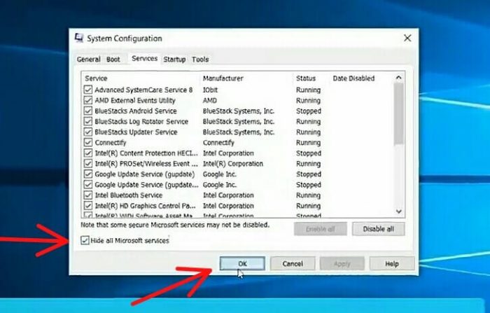The height and width of the screenshot is (313, 490).
Task: Click the OK button
Action: pos(242,263)
